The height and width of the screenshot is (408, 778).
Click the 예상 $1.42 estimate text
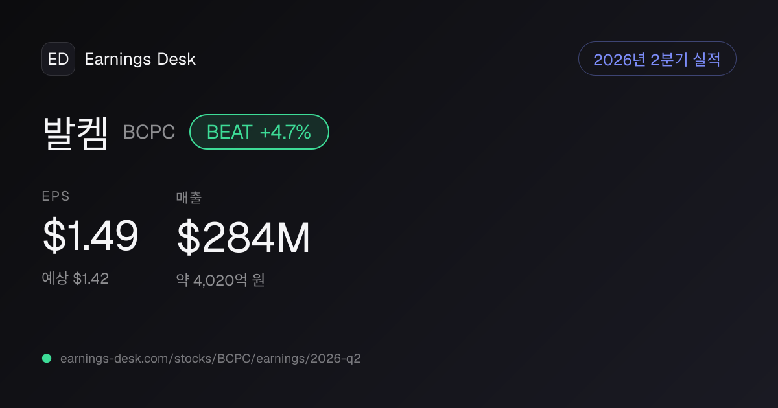coord(75,279)
